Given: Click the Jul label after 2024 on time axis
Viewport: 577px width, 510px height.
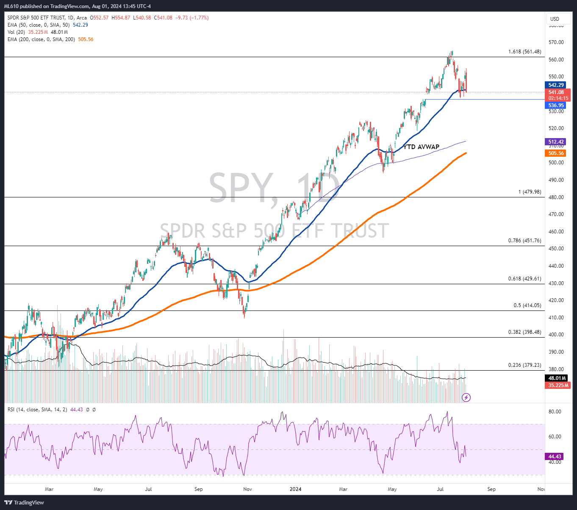Looking at the screenshot, I should pos(440,489).
